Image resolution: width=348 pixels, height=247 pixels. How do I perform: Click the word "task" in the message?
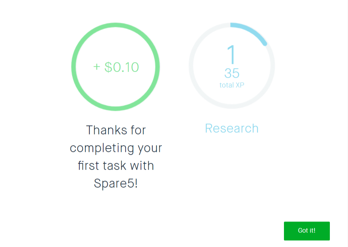(118, 166)
